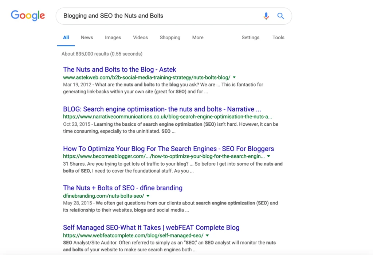373x255 pixels.
Task: Open the Videos search results
Action: [140, 37]
